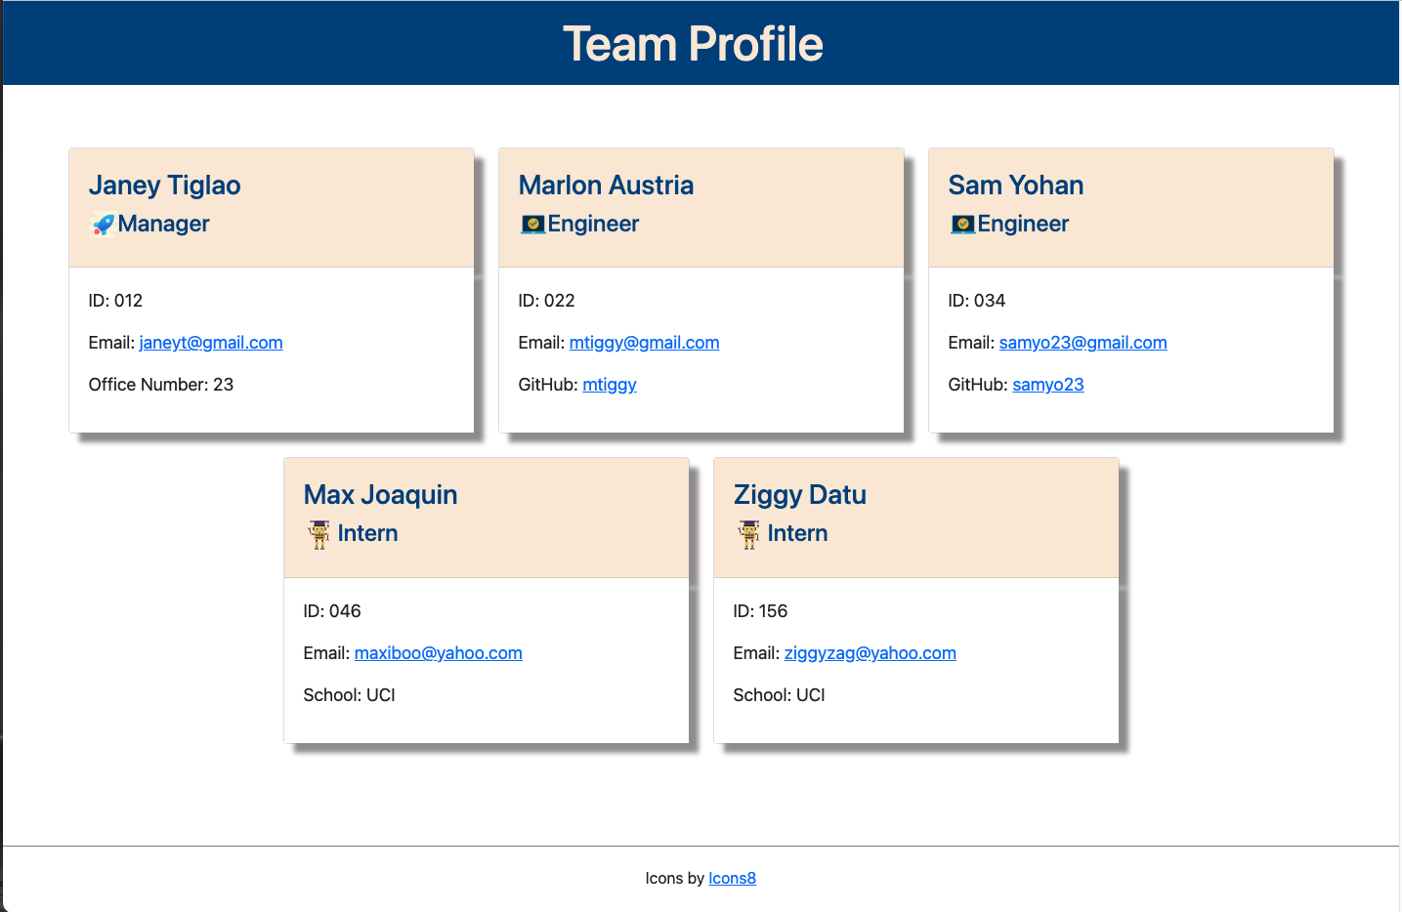Select the name Ziggy Datu

(x=799, y=495)
